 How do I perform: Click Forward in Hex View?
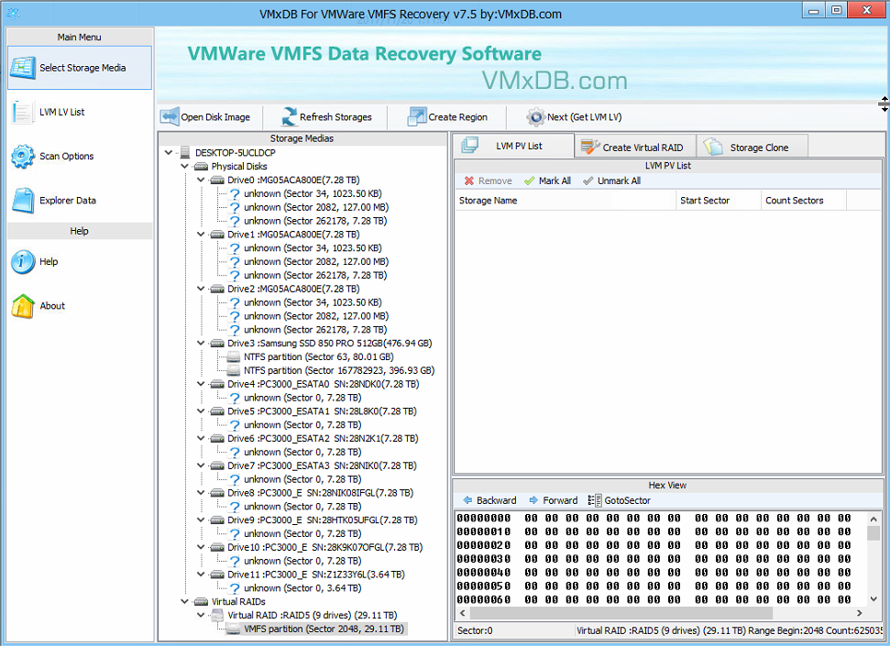point(553,500)
